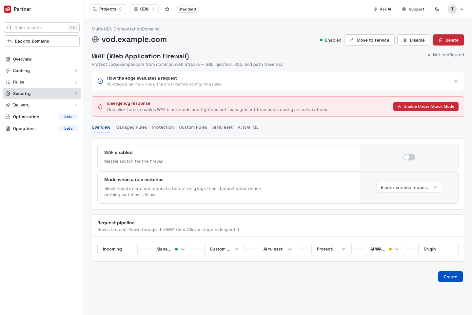The width and height of the screenshot is (472, 315).
Task: Click the globe icon beside vod.example.com
Action: pyautogui.click(x=95, y=40)
